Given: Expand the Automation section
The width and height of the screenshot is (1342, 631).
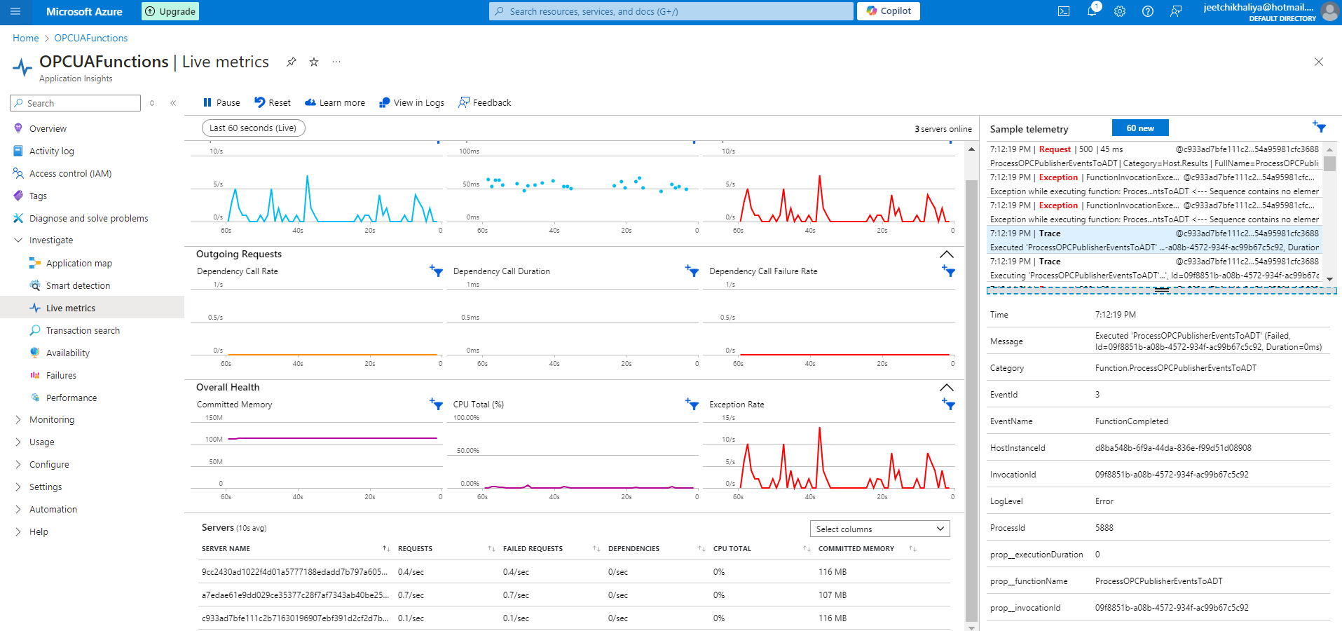Looking at the screenshot, I should point(18,509).
